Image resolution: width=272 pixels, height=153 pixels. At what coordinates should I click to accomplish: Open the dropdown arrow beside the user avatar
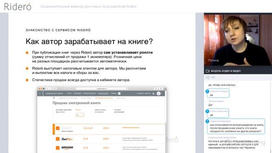pyautogui.click(x=161, y=93)
